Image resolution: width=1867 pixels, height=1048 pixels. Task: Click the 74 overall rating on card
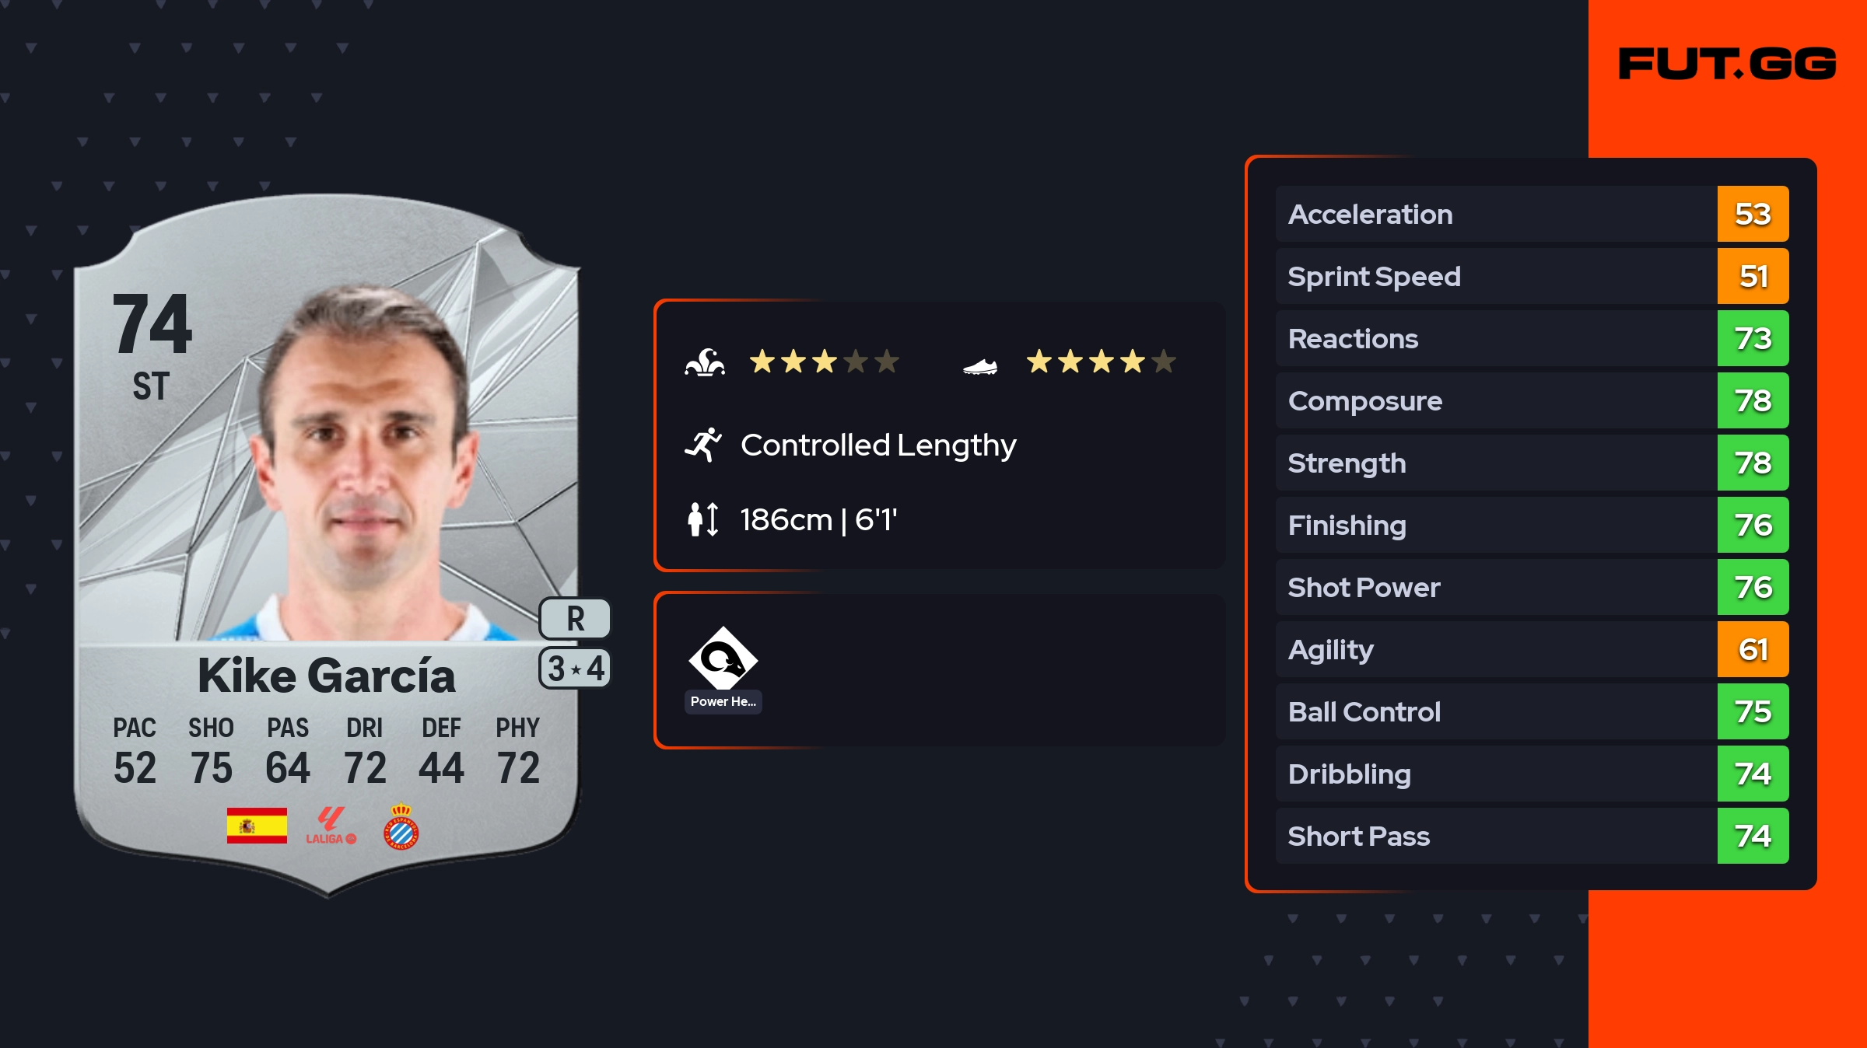point(152,323)
